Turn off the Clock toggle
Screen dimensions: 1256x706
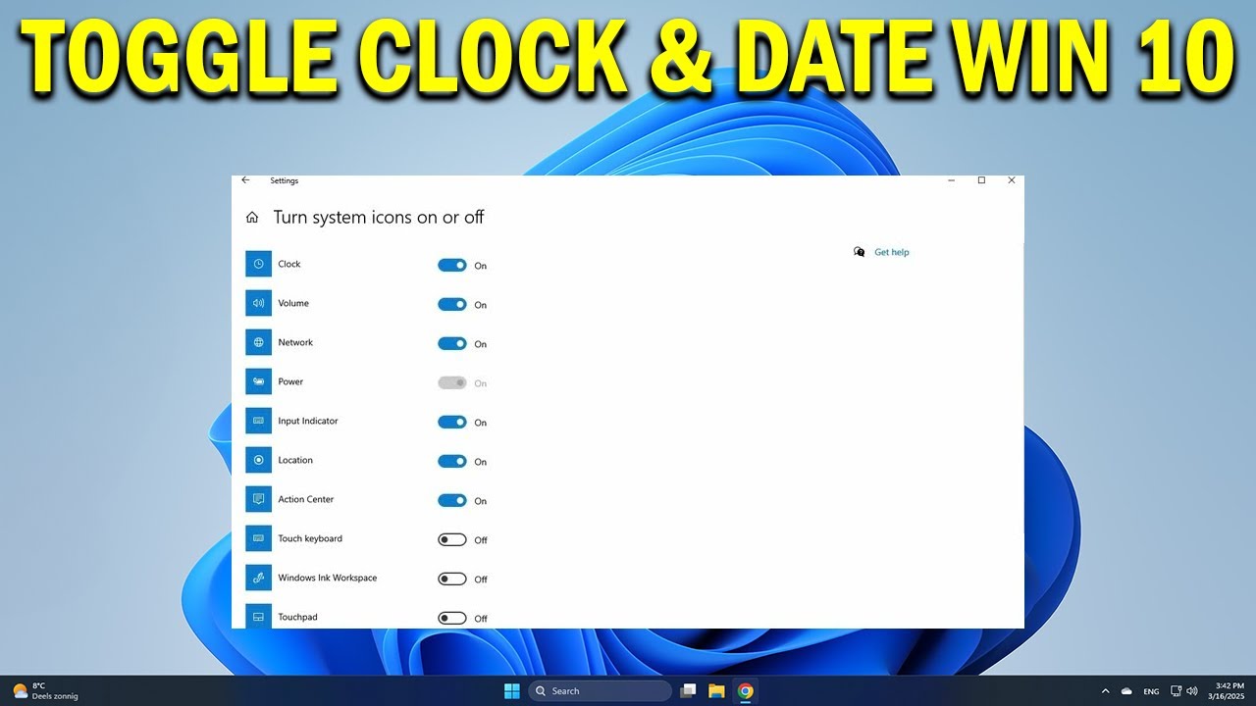(452, 265)
